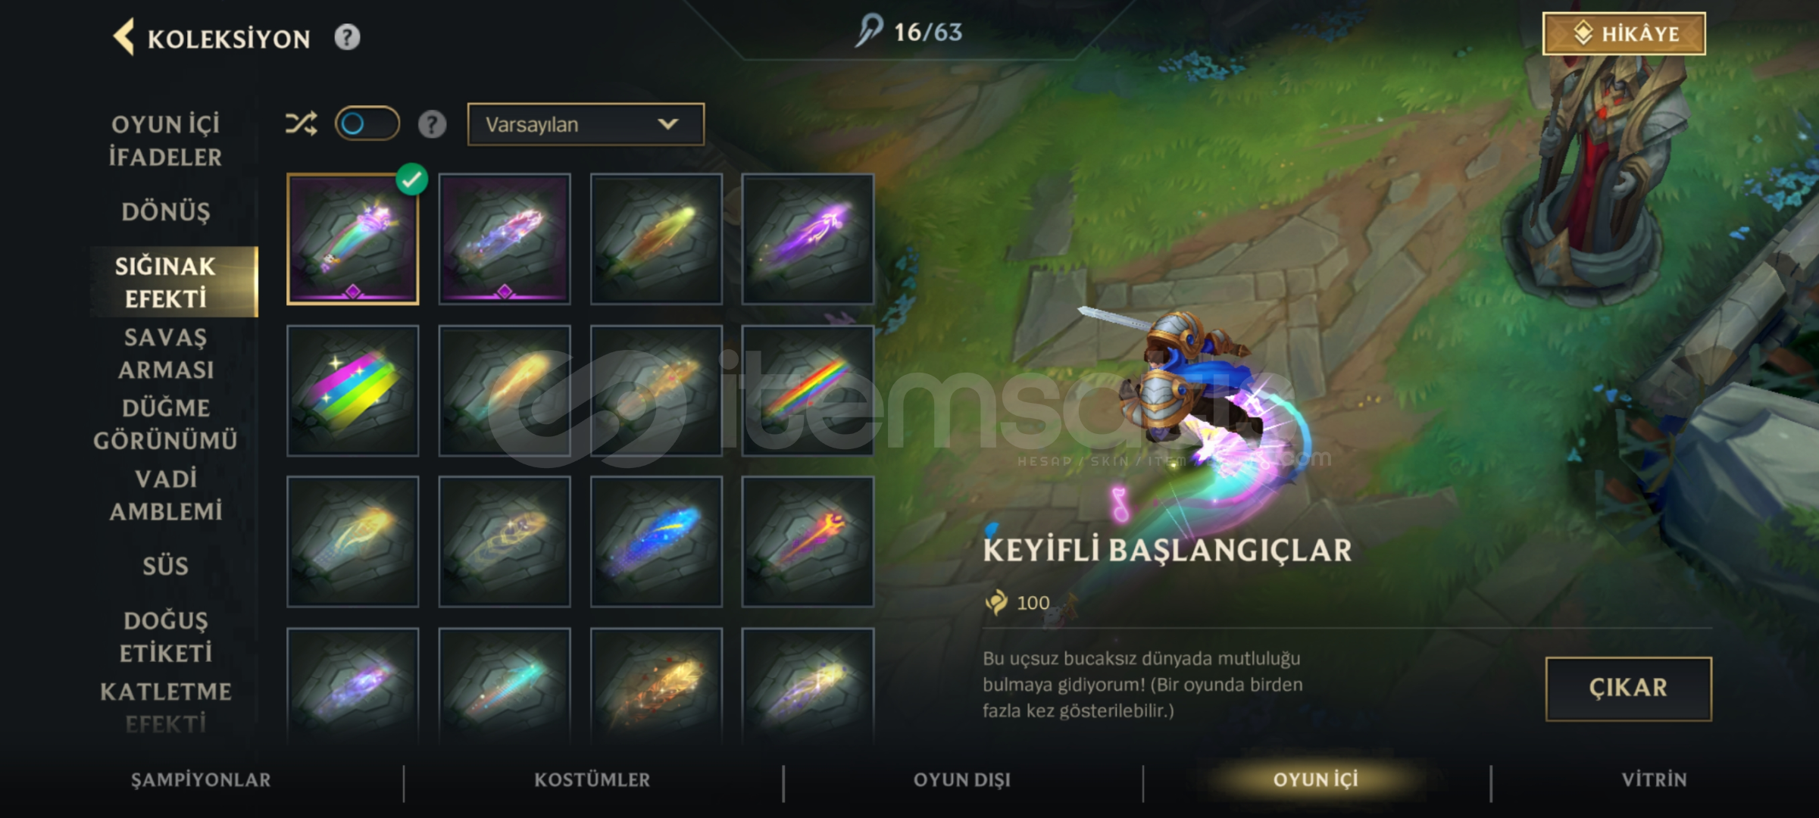Click the Çıkar button
This screenshot has width=1819, height=818.
pyautogui.click(x=1628, y=688)
